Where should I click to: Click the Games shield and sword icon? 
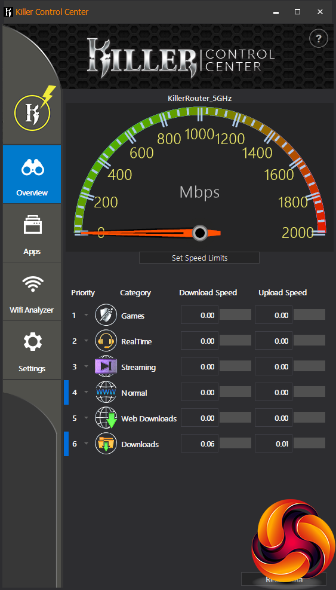click(x=106, y=314)
